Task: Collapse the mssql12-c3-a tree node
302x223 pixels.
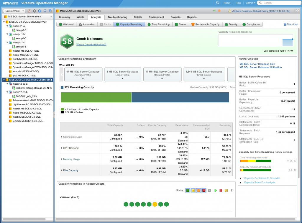Action: pyautogui.click(x=7, y=84)
